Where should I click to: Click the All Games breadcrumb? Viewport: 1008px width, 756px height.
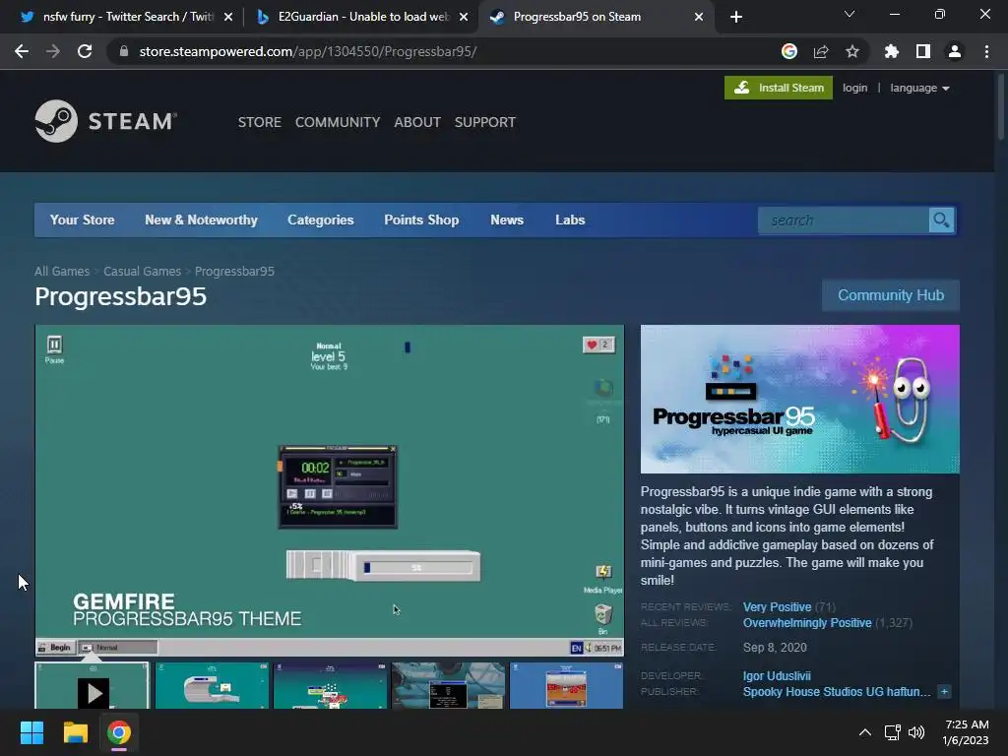[x=62, y=272]
